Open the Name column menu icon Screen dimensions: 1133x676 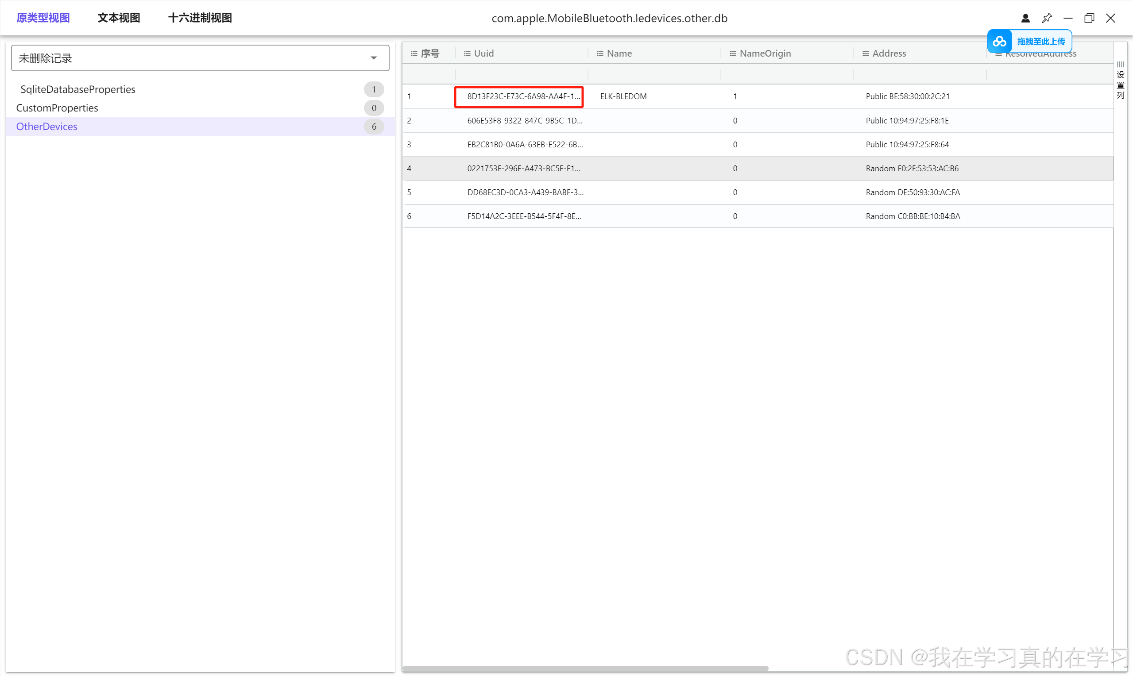[600, 54]
